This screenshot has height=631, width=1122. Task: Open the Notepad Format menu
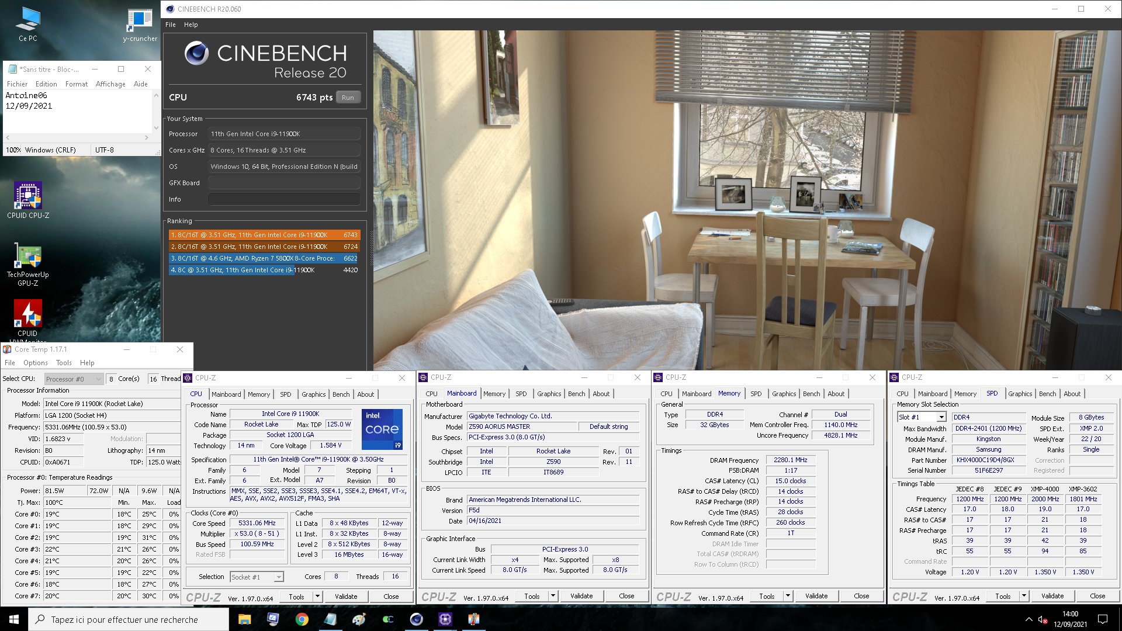click(77, 84)
